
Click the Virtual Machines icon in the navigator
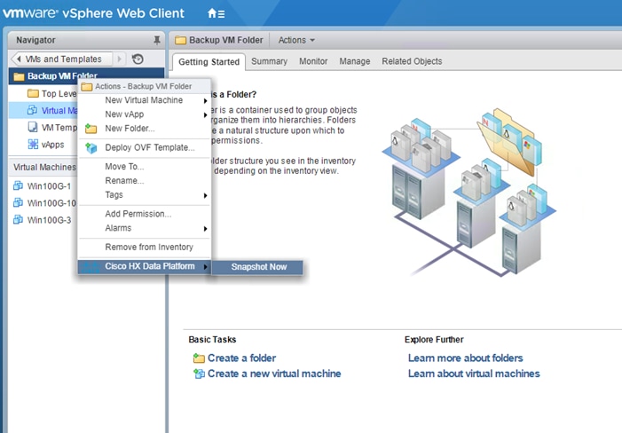pos(33,110)
